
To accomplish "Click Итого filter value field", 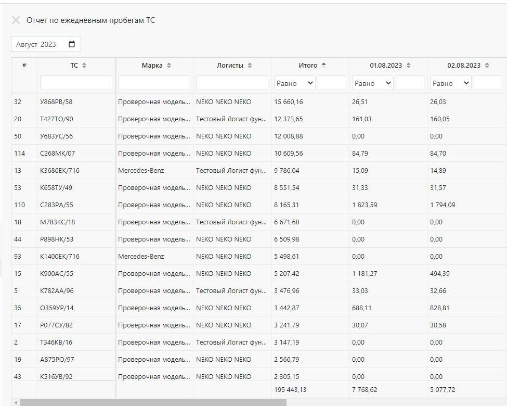I will click(332, 83).
